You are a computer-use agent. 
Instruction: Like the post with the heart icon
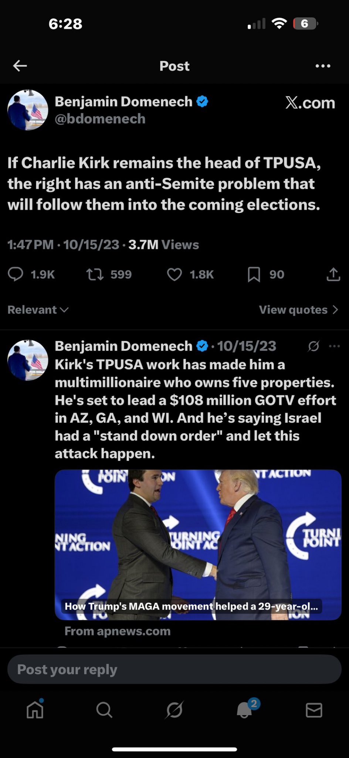174,274
